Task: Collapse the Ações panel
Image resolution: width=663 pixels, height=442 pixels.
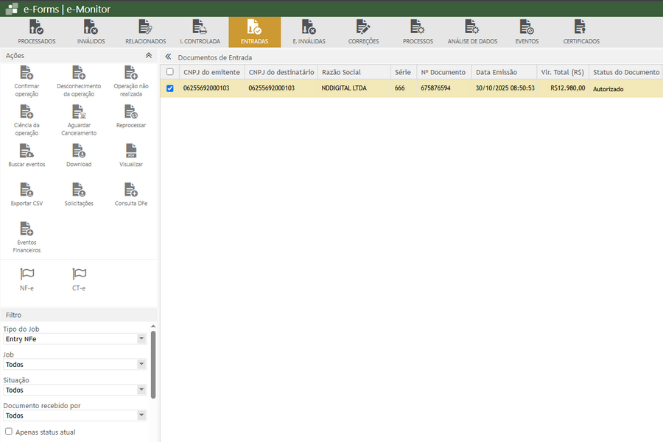Action: [x=149, y=56]
